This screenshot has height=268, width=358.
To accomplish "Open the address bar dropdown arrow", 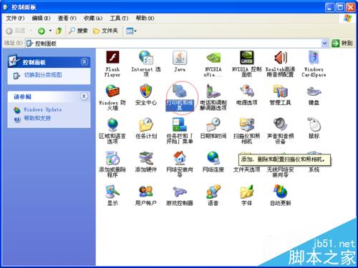I will tap(324, 43).
